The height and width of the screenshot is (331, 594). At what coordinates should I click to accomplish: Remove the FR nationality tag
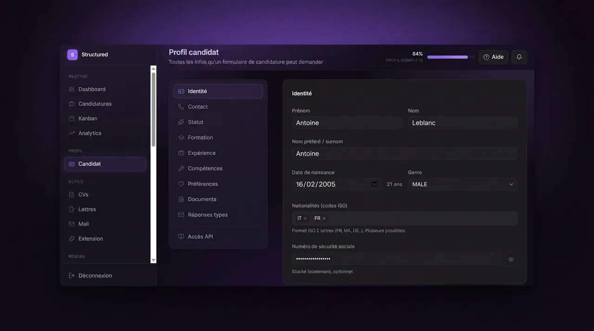click(x=324, y=218)
